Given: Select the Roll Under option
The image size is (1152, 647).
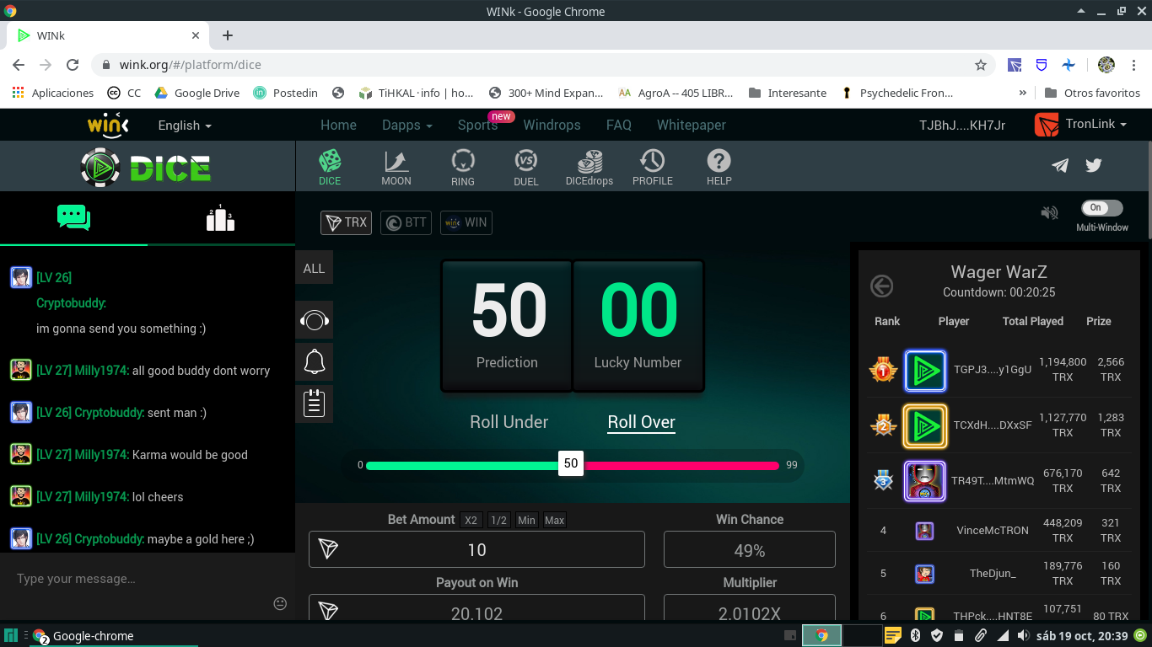Looking at the screenshot, I should pyautogui.click(x=509, y=422).
